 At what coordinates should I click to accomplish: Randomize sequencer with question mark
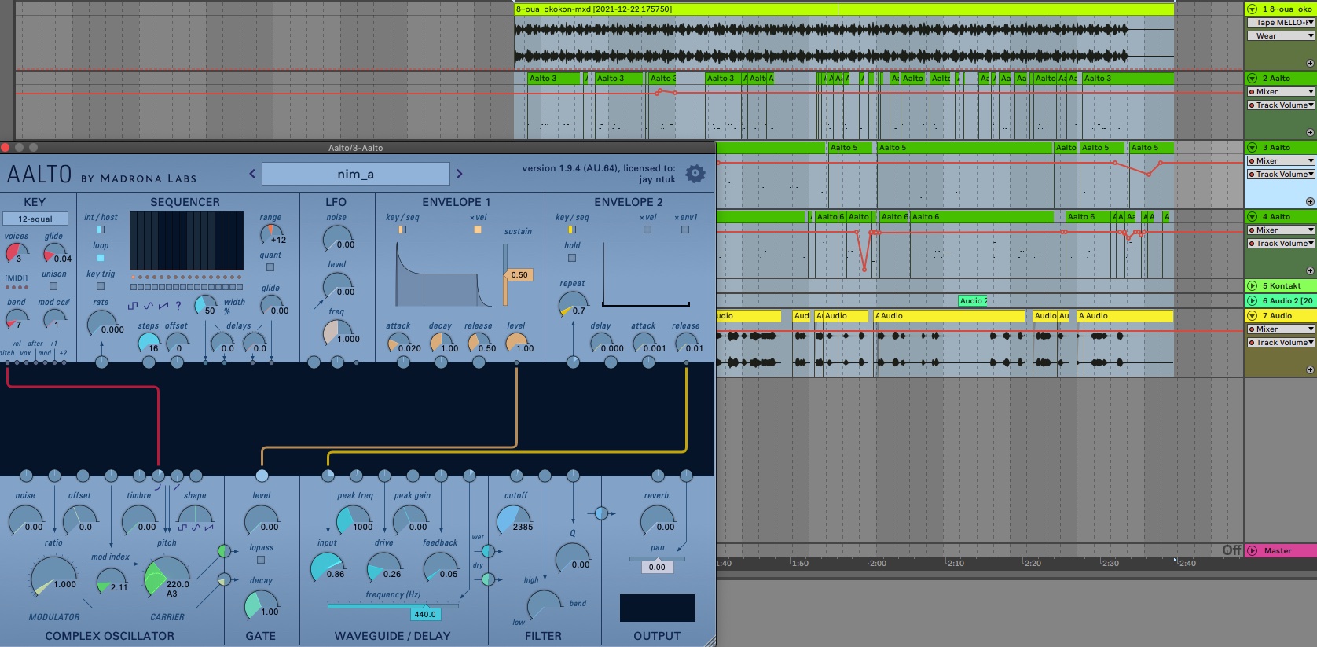pyautogui.click(x=178, y=306)
